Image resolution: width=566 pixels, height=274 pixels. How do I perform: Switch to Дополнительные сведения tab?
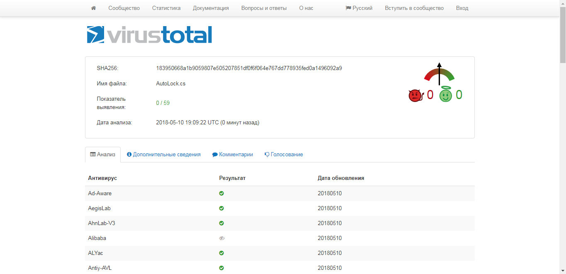point(164,154)
